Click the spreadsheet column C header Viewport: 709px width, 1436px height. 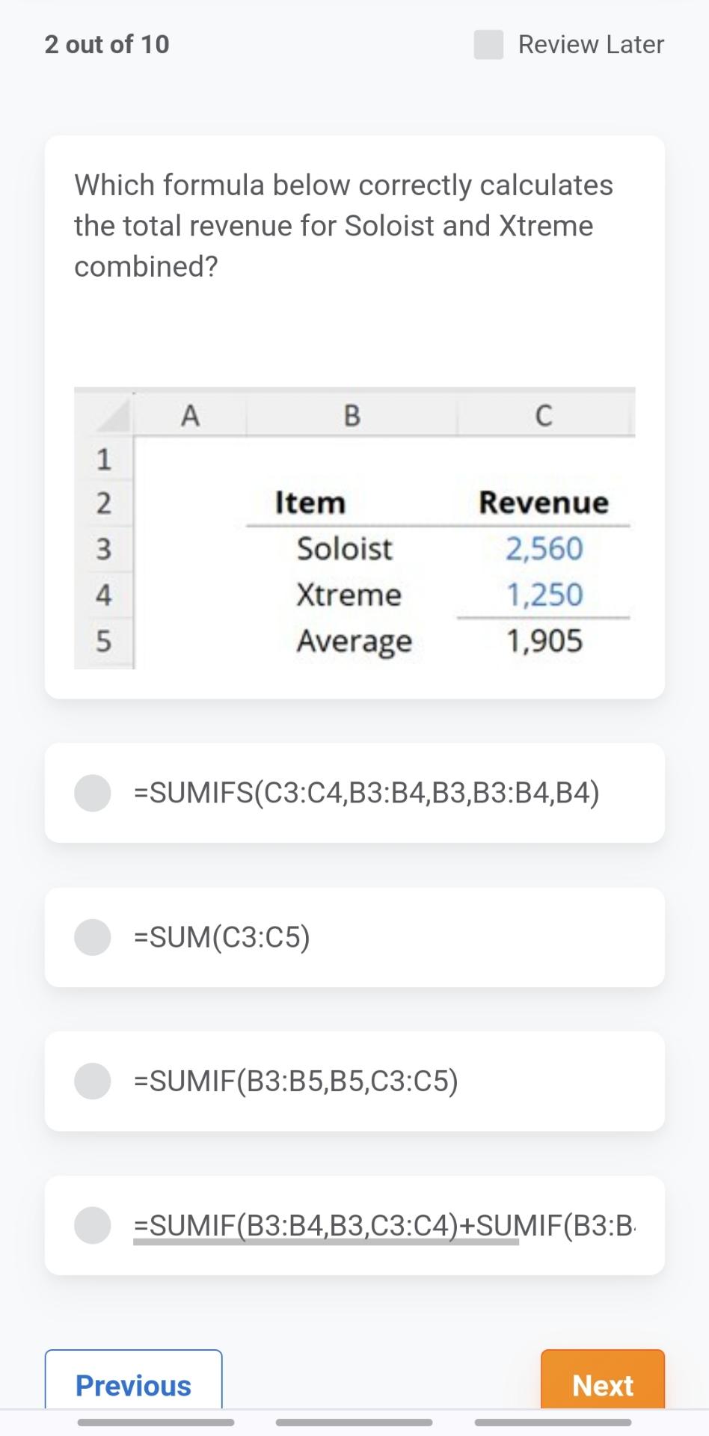coord(544,415)
